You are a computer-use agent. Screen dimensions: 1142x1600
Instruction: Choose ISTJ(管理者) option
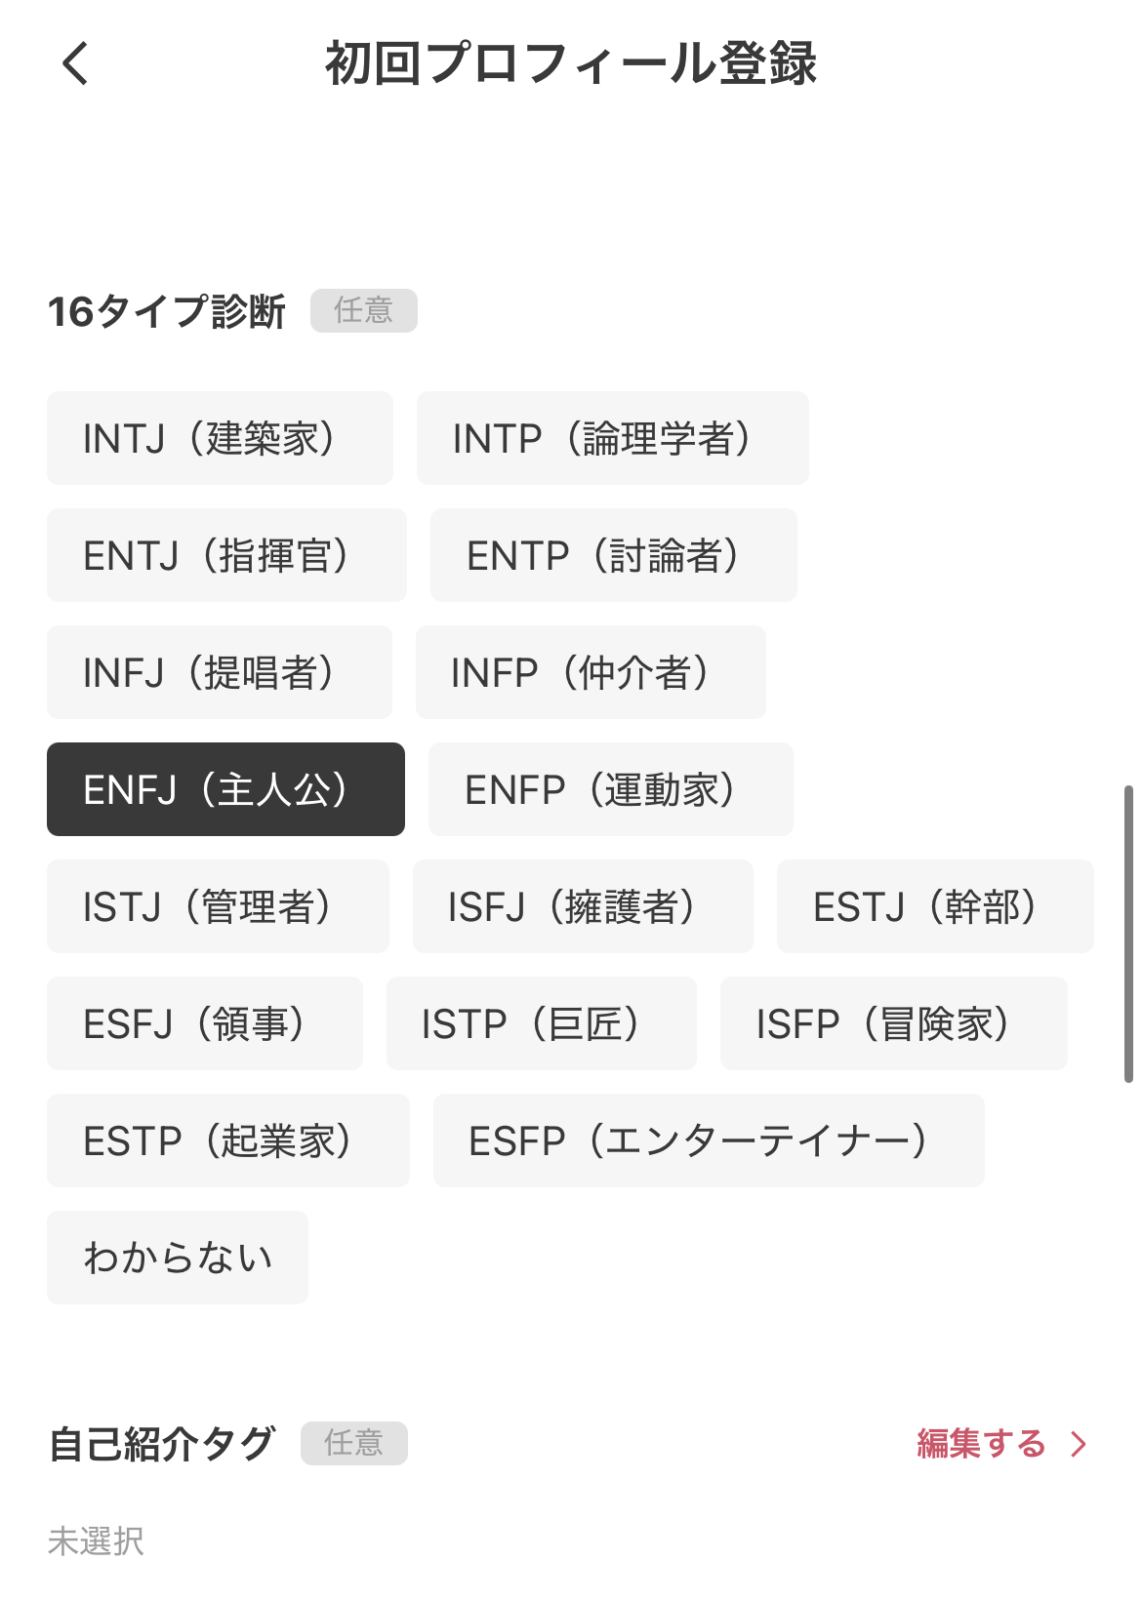point(218,906)
